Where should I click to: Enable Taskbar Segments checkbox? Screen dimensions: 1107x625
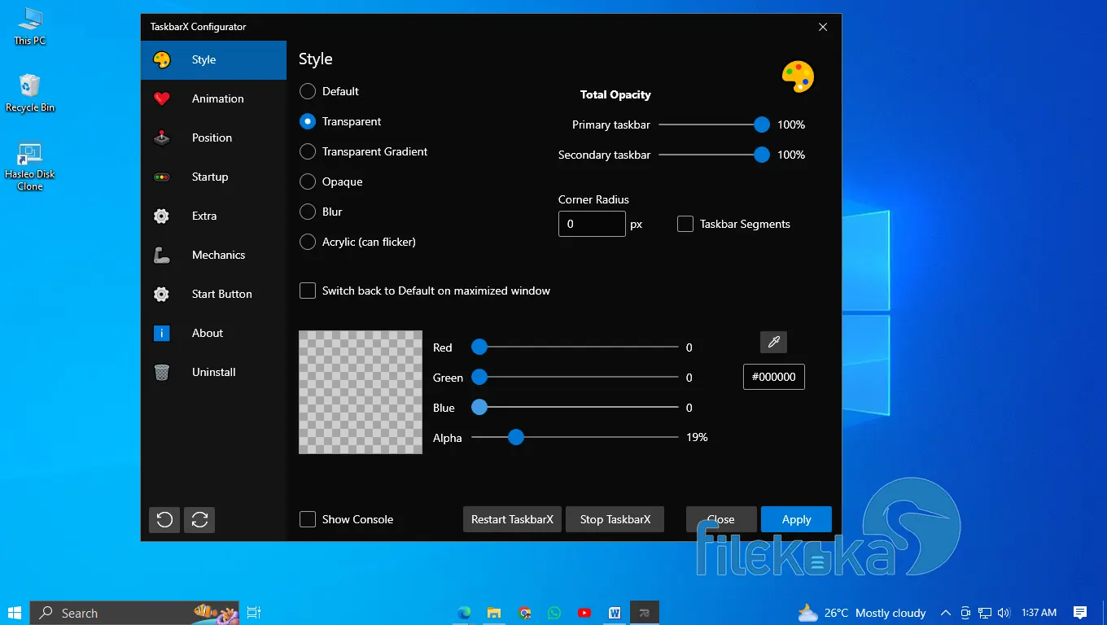click(685, 224)
